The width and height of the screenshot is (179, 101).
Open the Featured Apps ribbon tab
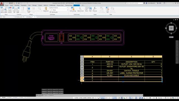pyautogui.click(x=69, y=5)
